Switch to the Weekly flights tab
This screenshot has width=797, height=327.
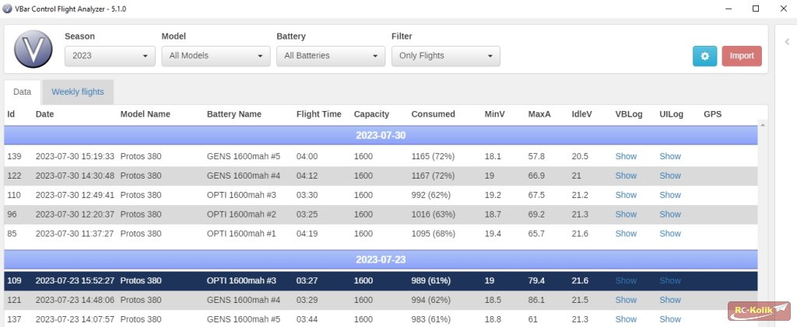[x=78, y=92]
